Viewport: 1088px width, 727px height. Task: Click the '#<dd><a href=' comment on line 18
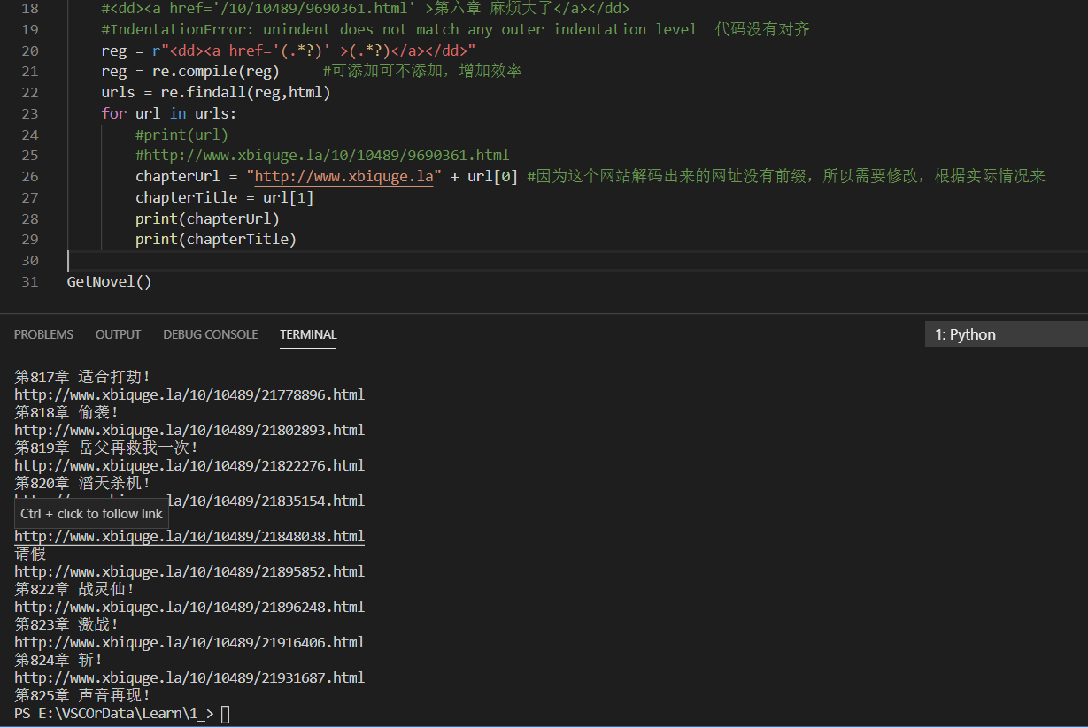coord(366,8)
